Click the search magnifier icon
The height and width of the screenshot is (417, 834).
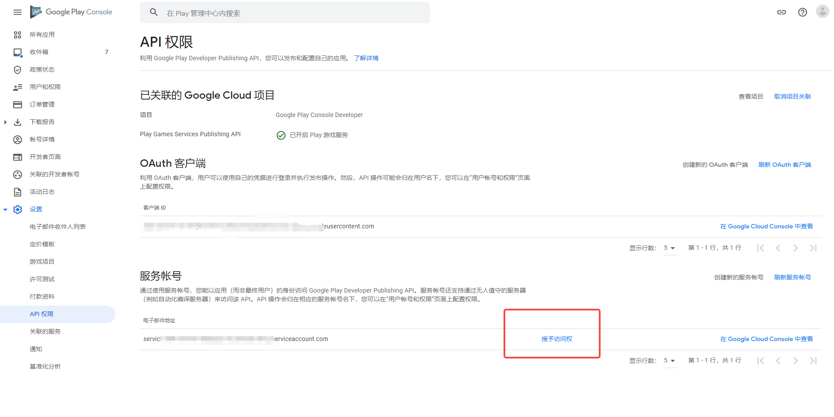(154, 12)
